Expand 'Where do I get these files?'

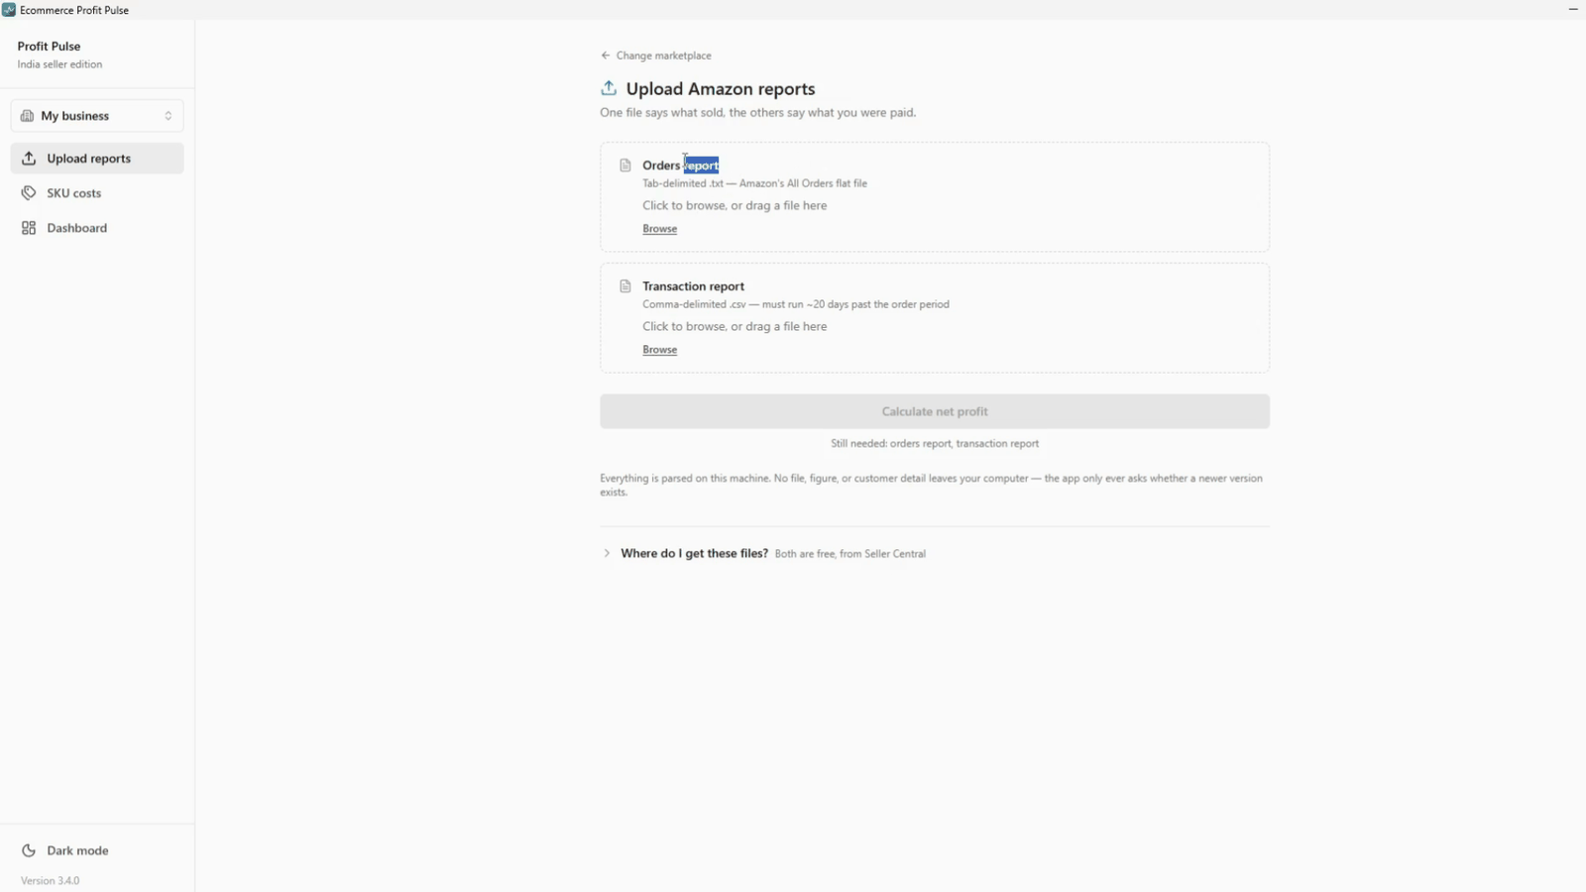click(763, 554)
